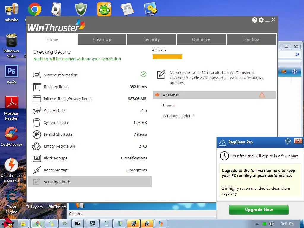
Task: Open the Optimize tab
Action: point(201,39)
